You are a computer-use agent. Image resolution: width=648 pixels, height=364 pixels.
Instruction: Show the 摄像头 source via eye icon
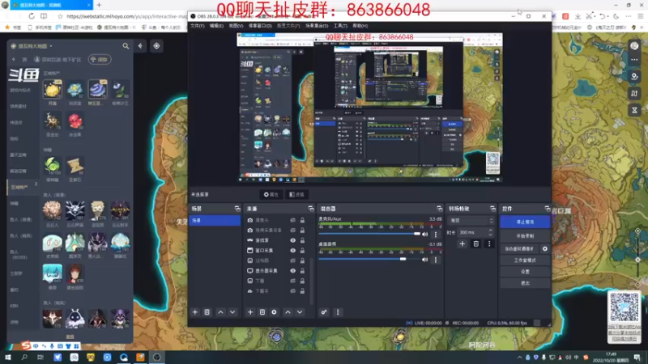292,220
